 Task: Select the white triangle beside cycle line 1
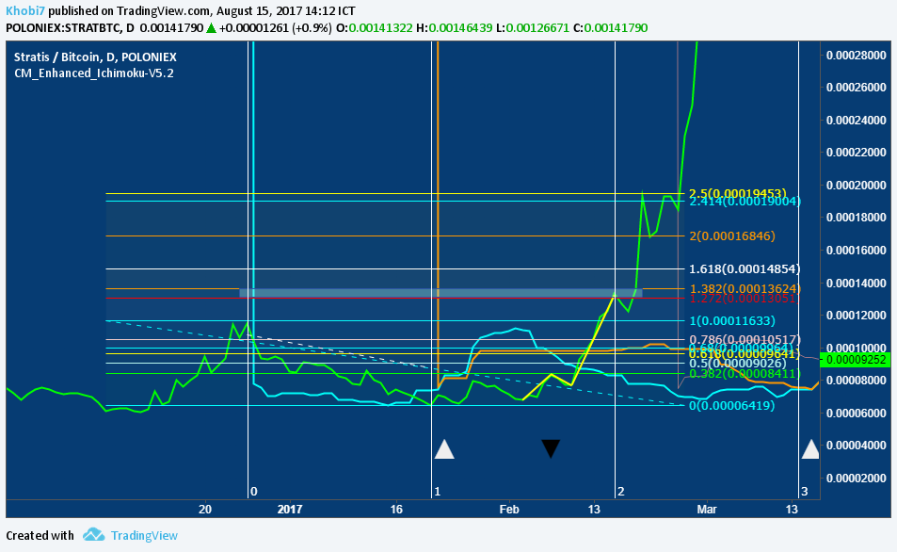point(444,449)
